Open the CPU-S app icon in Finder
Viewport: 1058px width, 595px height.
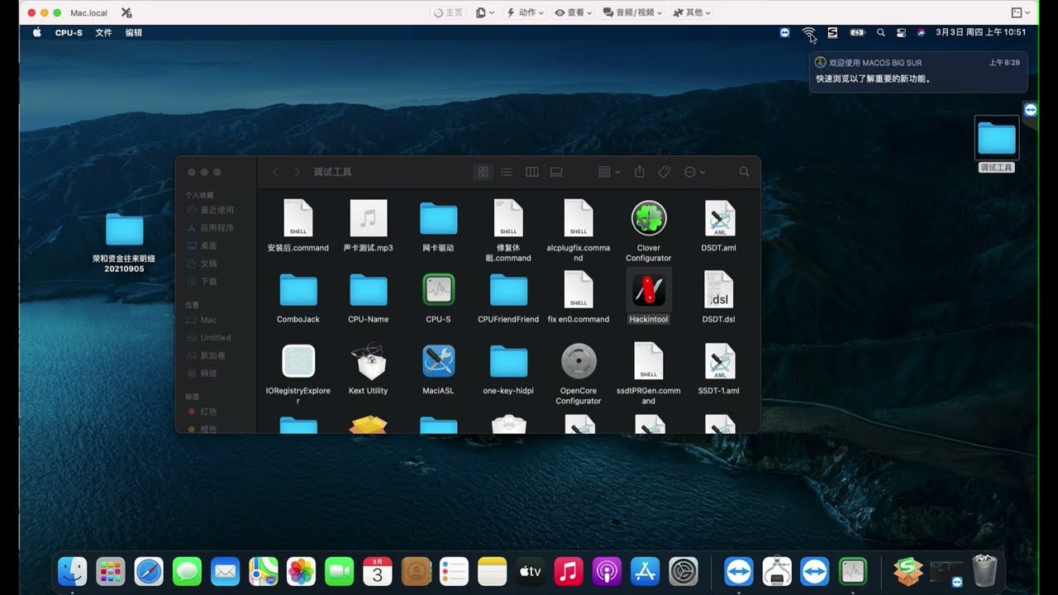coord(438,290)
